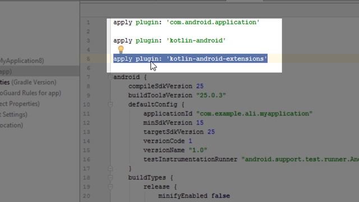Click the 'release {' text

(160, 187)
